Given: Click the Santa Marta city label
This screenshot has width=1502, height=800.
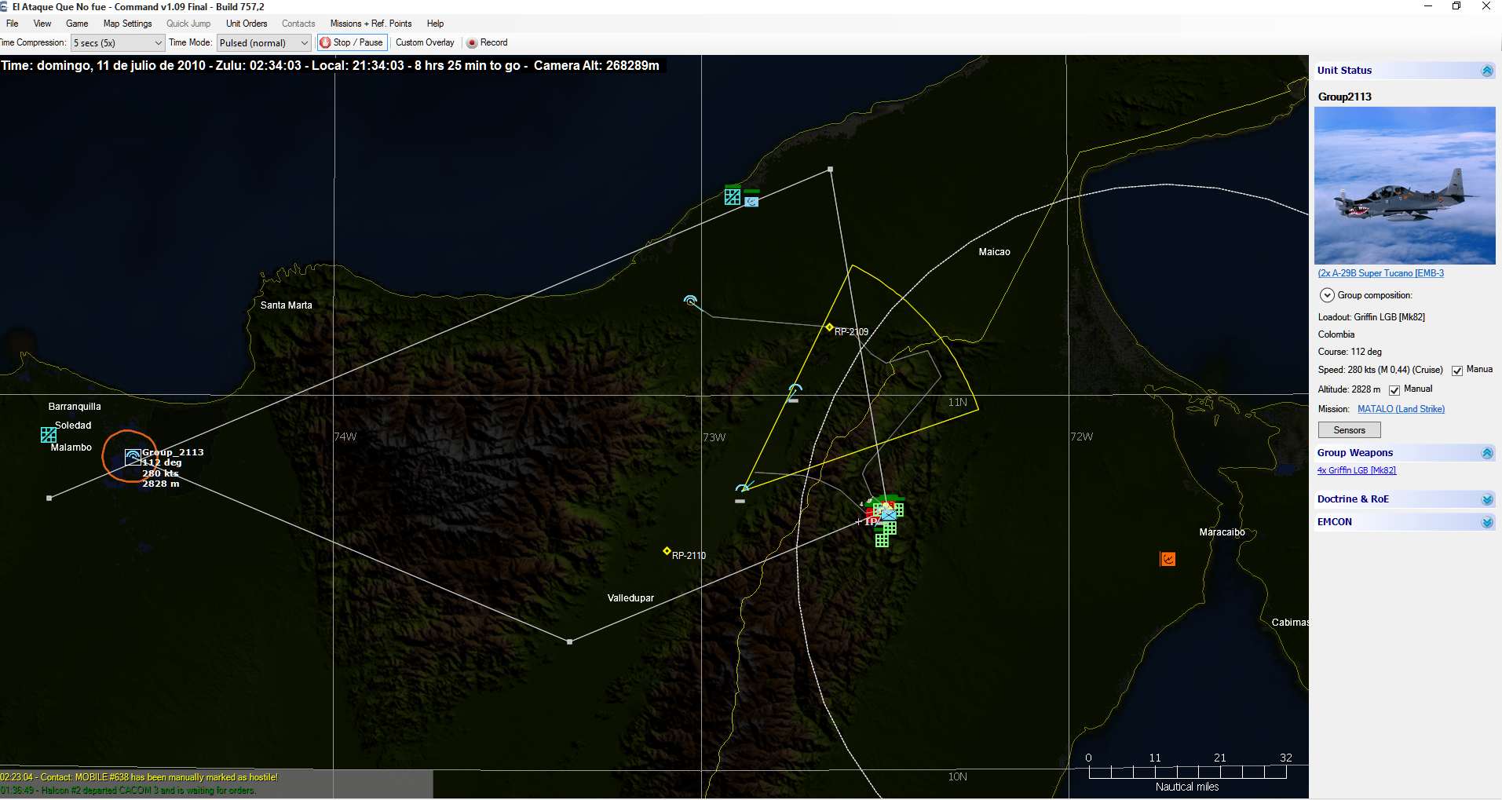Looking at the screenshot, I should click(286, 305).
